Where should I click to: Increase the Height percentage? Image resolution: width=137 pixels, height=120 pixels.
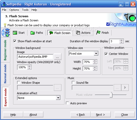tap(95, 67)
